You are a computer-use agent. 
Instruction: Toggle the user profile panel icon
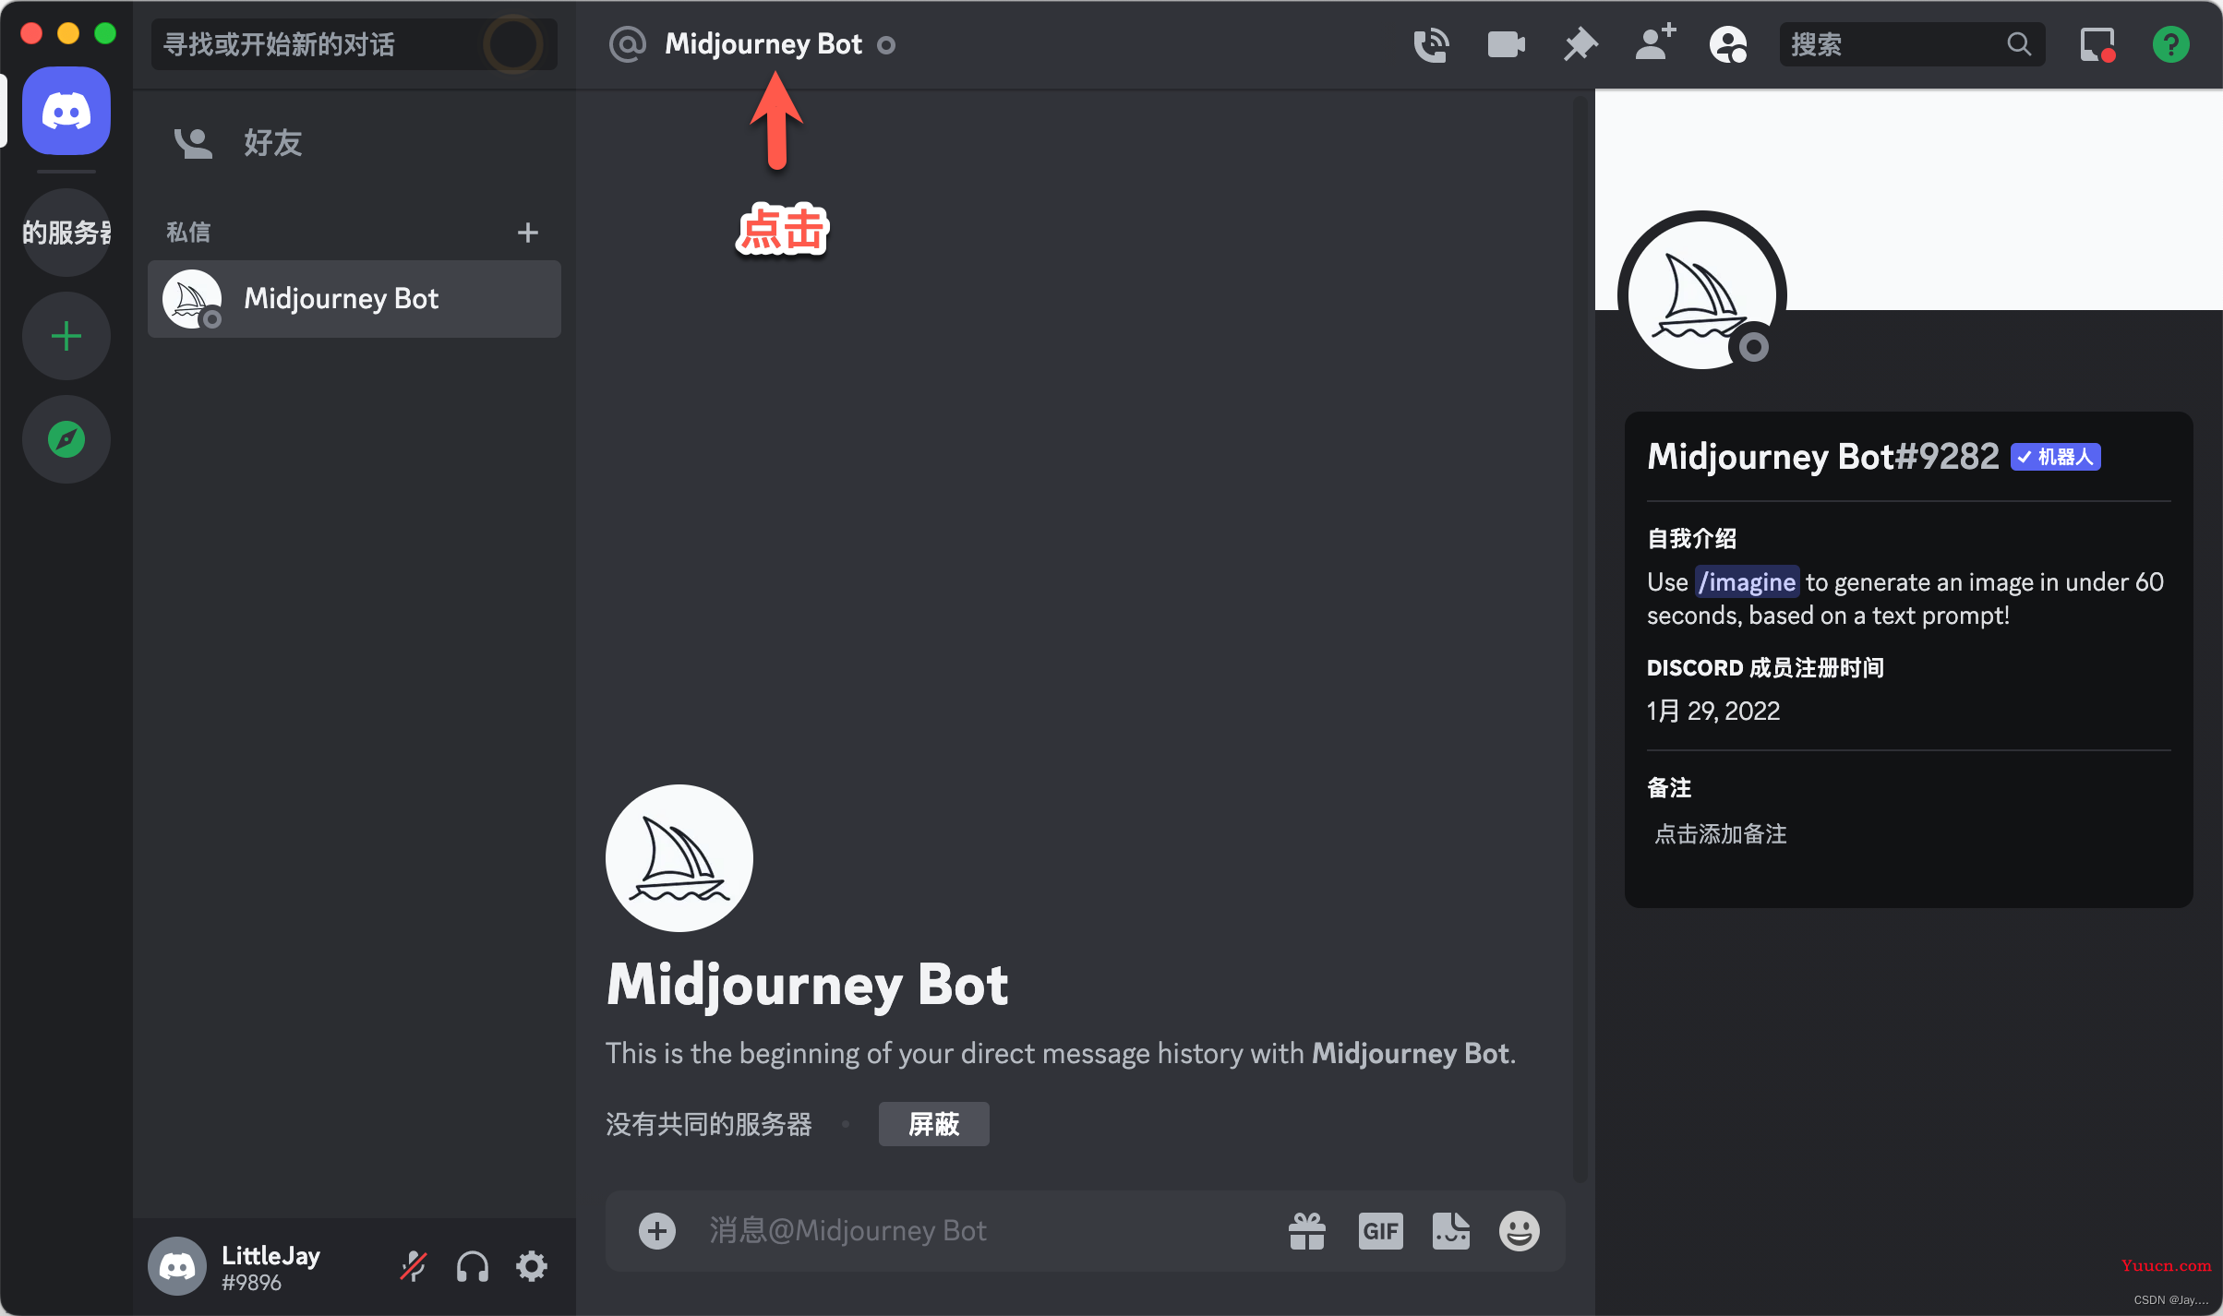click(1728, 44)
